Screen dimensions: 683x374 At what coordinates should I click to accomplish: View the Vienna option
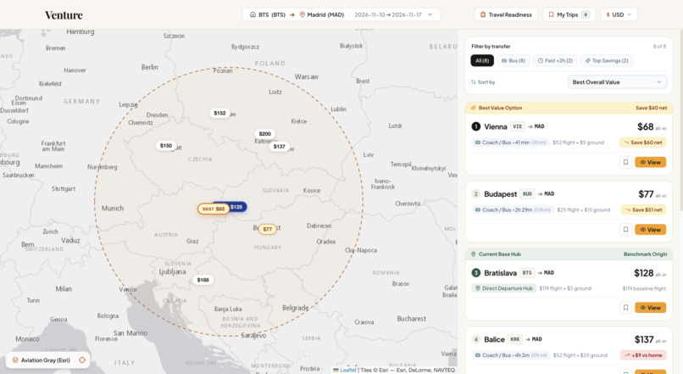click(650, 162)
